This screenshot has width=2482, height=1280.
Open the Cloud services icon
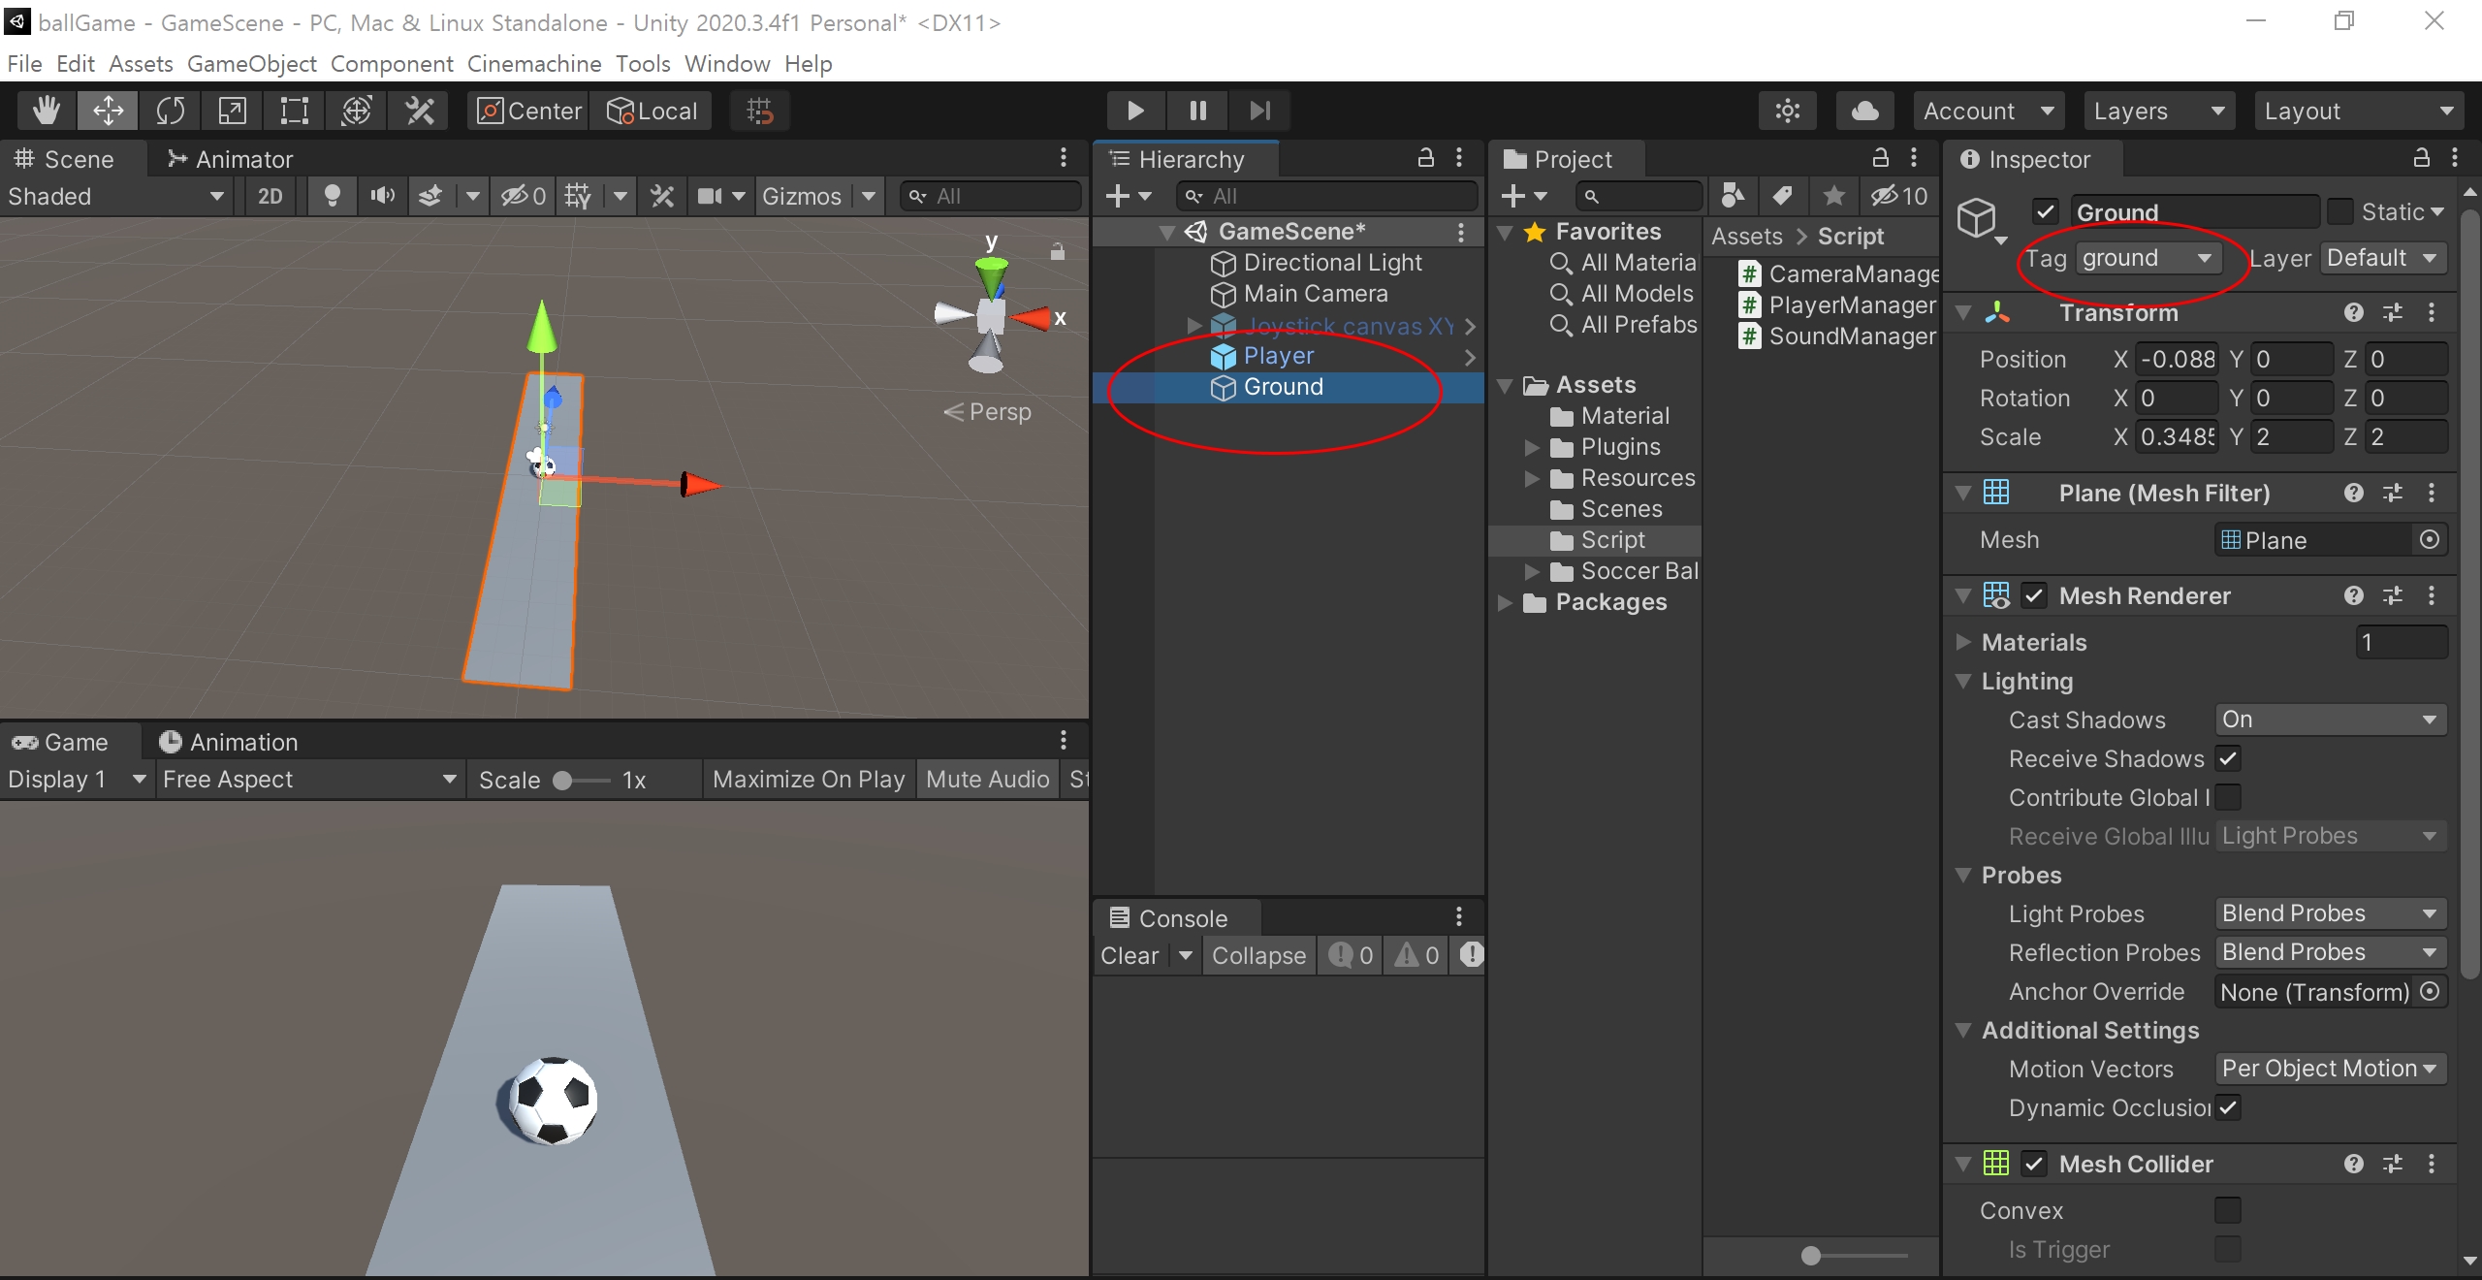1864,111
